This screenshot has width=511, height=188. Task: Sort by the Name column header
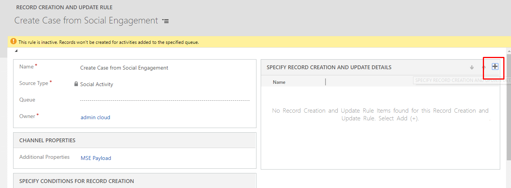279,82
